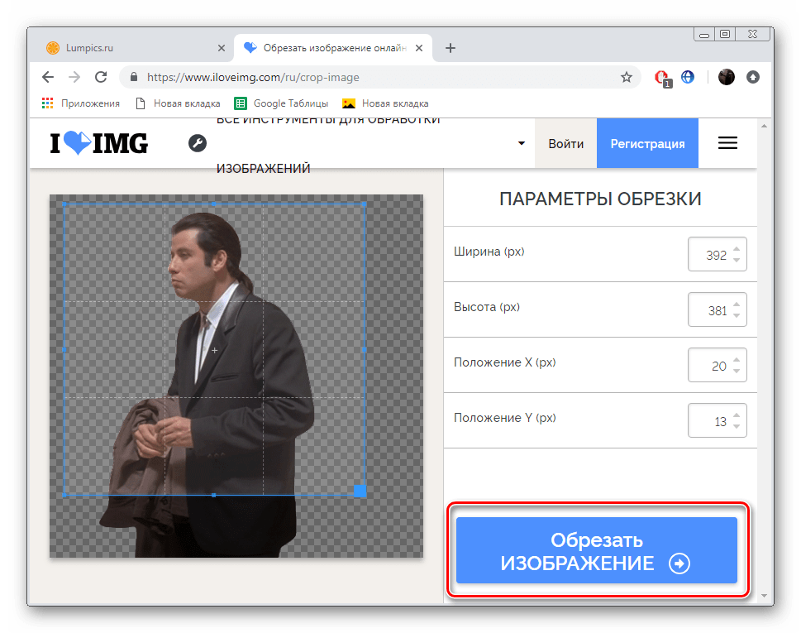This screenshot has height=633, width=801.
Task: Click the Войти login button
Action: pos(565,143)
